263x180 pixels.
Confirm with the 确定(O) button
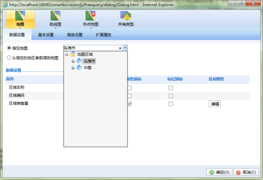point(219,172)
